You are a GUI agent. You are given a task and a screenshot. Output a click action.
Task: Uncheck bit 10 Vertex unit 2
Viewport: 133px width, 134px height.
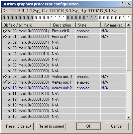point(5,88)
